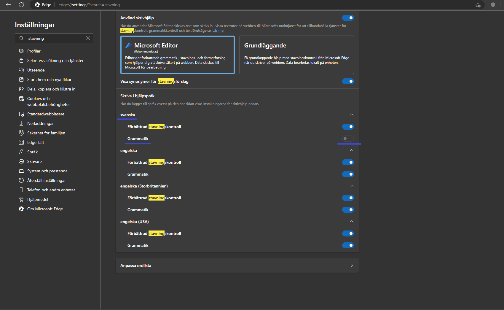This screenshot has height=310, width=504.
Task: Open Skrivare settings page
Action: [x=34, y=161]
